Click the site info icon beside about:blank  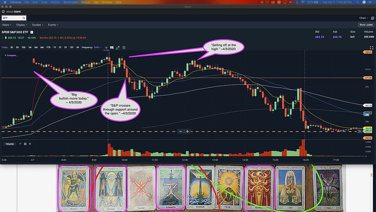pos(3,12)
